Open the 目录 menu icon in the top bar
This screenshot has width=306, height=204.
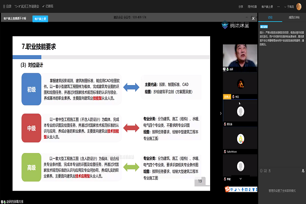coord(3,8)
